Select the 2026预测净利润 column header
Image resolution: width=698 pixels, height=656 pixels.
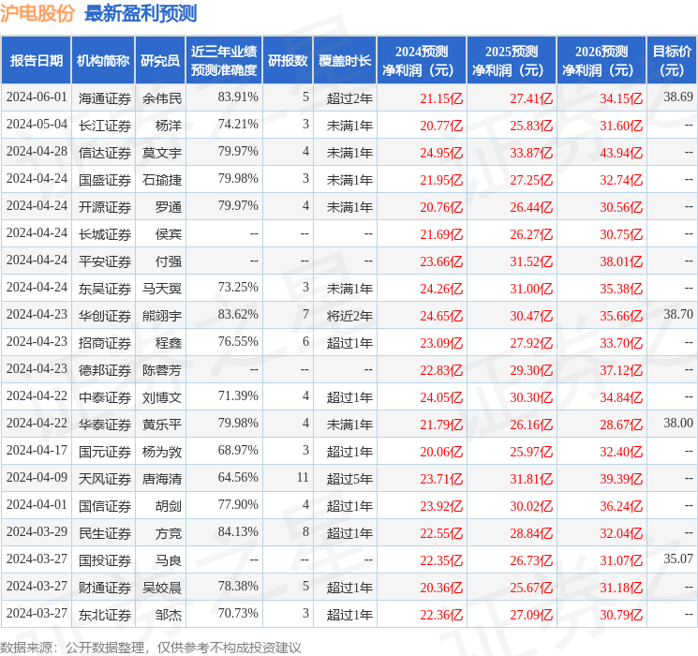601,60
